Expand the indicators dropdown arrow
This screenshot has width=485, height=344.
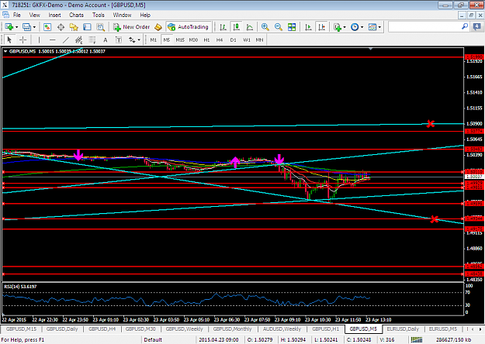click(x=345, y=27)
